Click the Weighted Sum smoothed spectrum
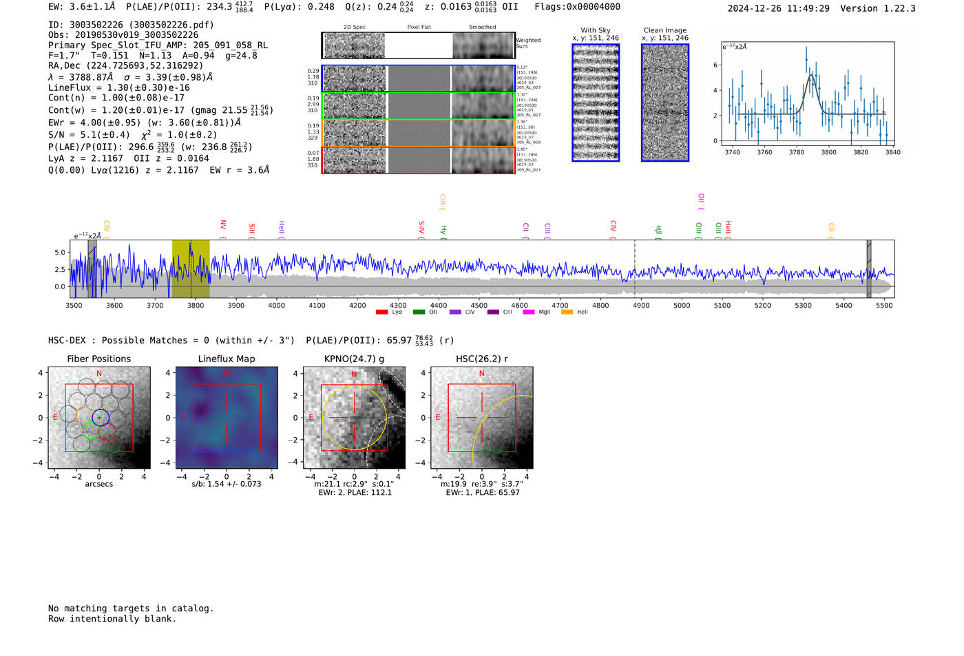Image resolution: width=964 pixels, height=656 pixels. [x=483, y=45]
